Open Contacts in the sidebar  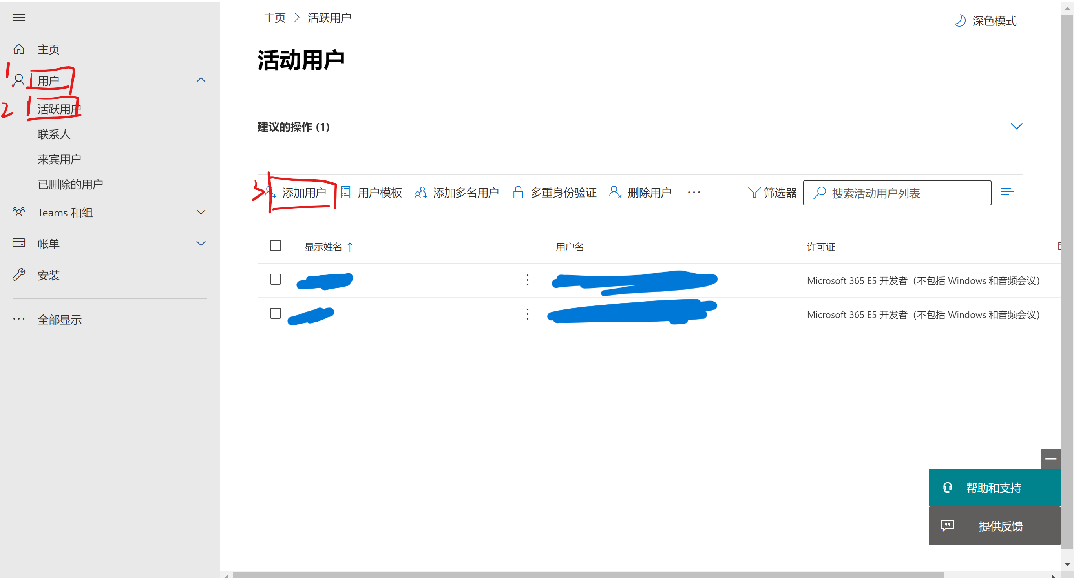coord(54,134)
